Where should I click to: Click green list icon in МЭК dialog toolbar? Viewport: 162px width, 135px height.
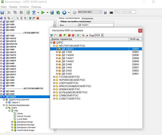[x=78, y=35]
